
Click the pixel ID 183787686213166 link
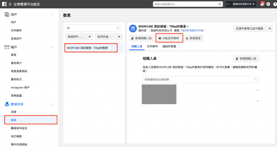point(192,31)
